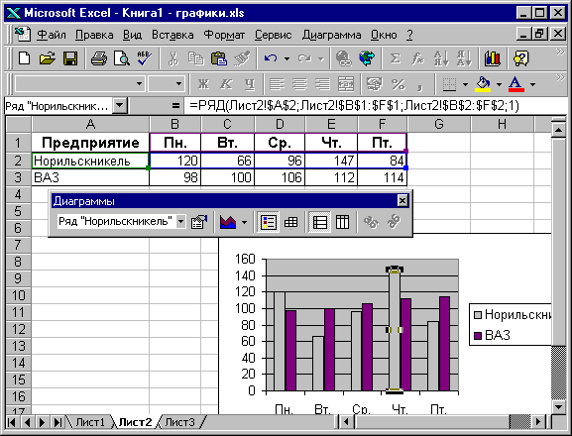The width and height of the screenshot is (572, 436).
Task: Open the chart type dropdown arrow
Action: click(245, 222)
